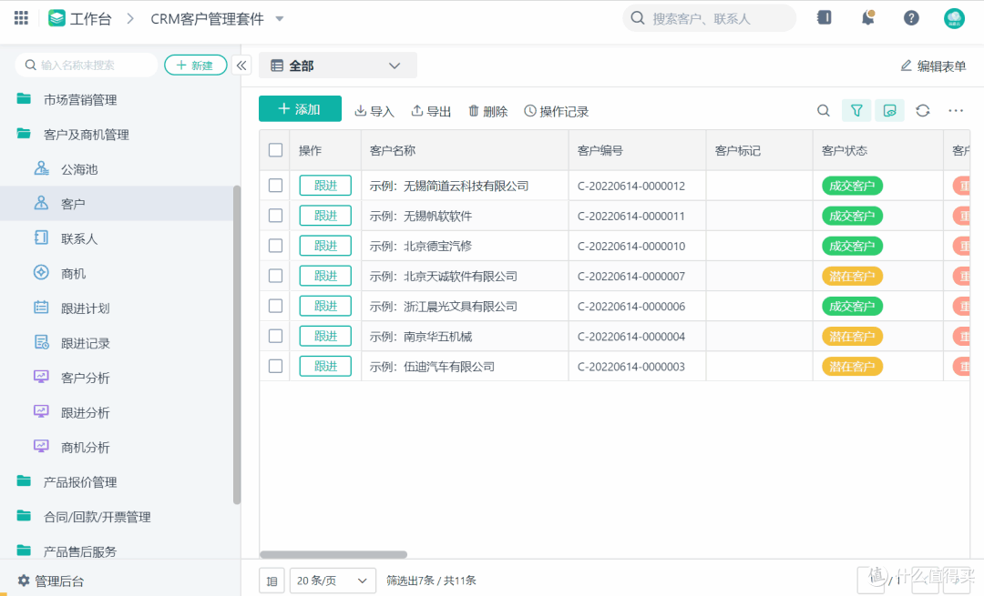984x596 pixels.
Task: Open the 20条/页 page size dropdown
Action: (333, 581)
